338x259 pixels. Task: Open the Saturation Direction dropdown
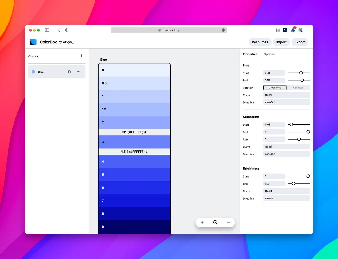(286, 154)
